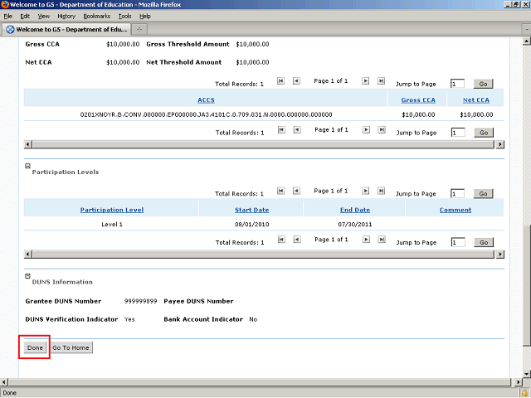Click next page arrow below Participation Level table

[x=364, y=240]
